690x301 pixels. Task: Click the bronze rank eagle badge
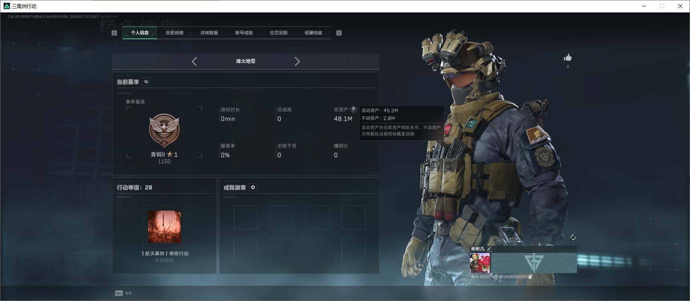coord(164,130)
